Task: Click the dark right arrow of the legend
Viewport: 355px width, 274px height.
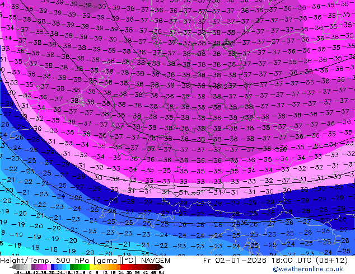Action: coord(161,267)
